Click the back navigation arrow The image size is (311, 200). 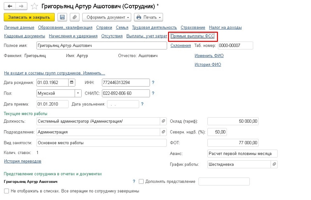10,6
